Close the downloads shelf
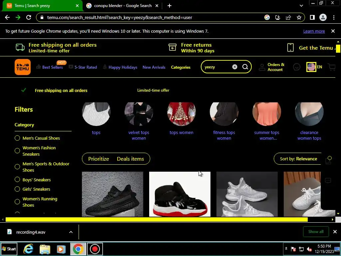This screenshot has width=341, height=256. coord(335,232)
